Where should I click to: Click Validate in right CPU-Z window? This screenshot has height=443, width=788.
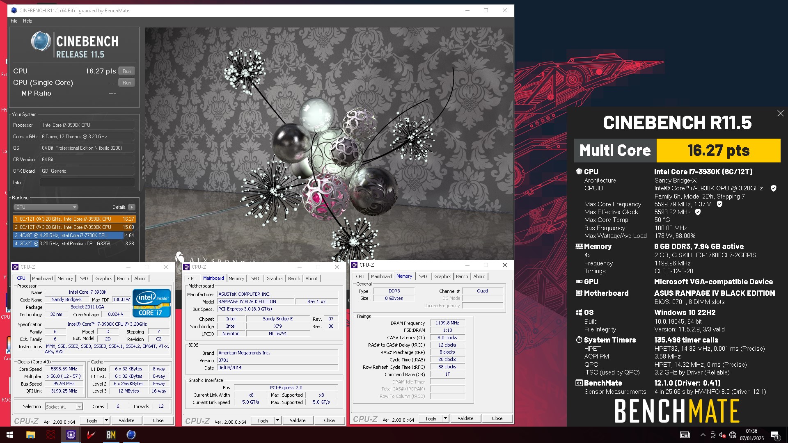[465, 418]
